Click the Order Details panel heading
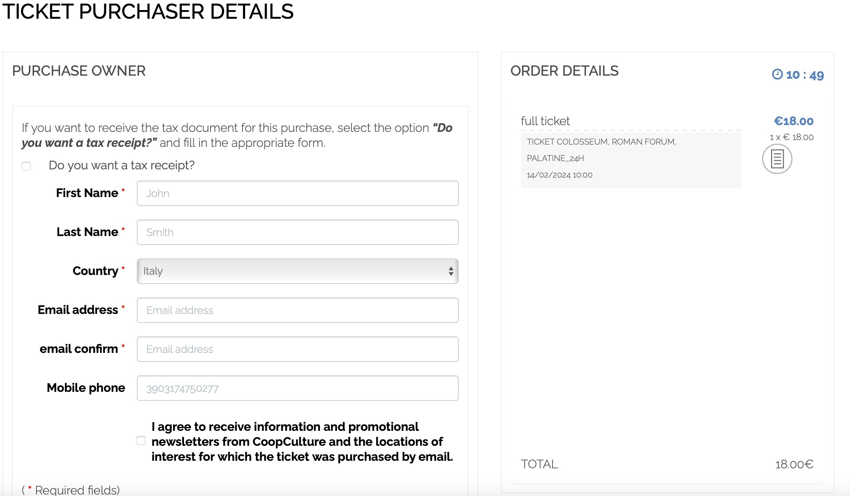Screen dimensions: 850x496 (564, 71)
